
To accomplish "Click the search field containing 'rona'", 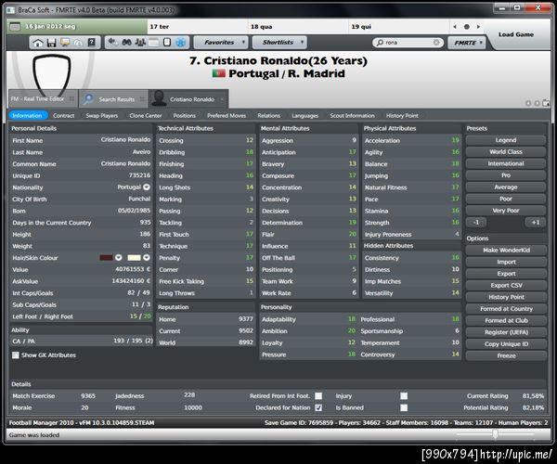I will click(408, 43).
